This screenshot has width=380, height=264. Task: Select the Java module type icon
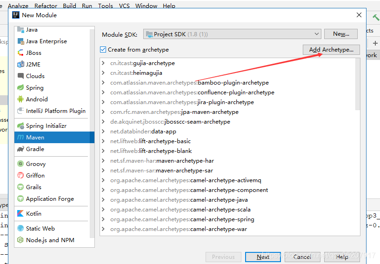[x=20, y=30]
